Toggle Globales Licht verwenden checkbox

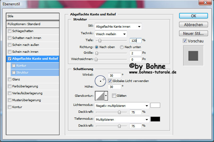[x=110, y=81]
